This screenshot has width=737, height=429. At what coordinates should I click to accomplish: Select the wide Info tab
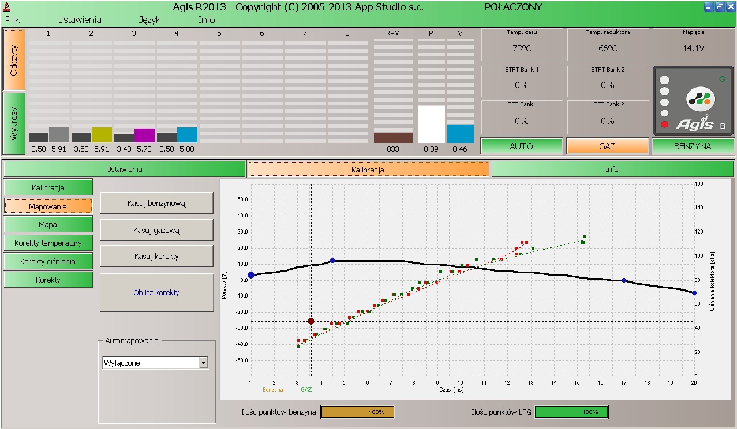tap(612, 170)
